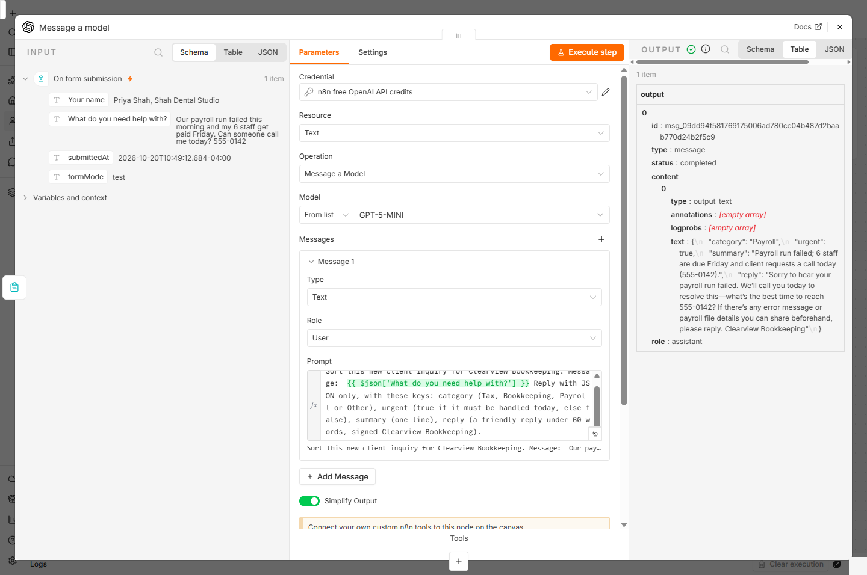This screenshot has width=867, height=575.
Task: Click the expand prompt editor icon
Action: (x=595, y=434)
